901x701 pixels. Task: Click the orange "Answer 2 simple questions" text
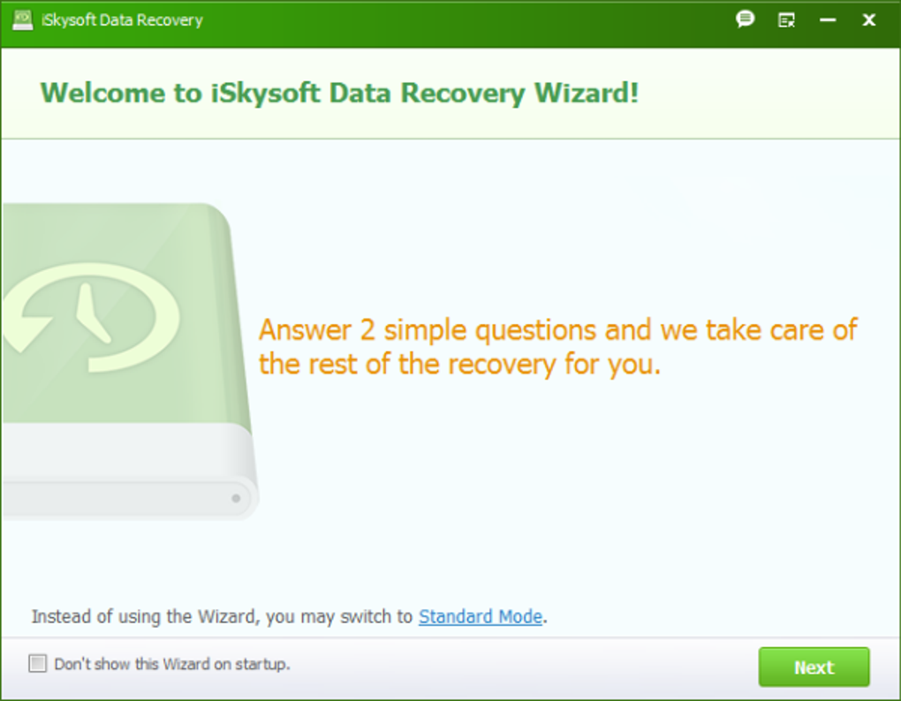[557, 330]
